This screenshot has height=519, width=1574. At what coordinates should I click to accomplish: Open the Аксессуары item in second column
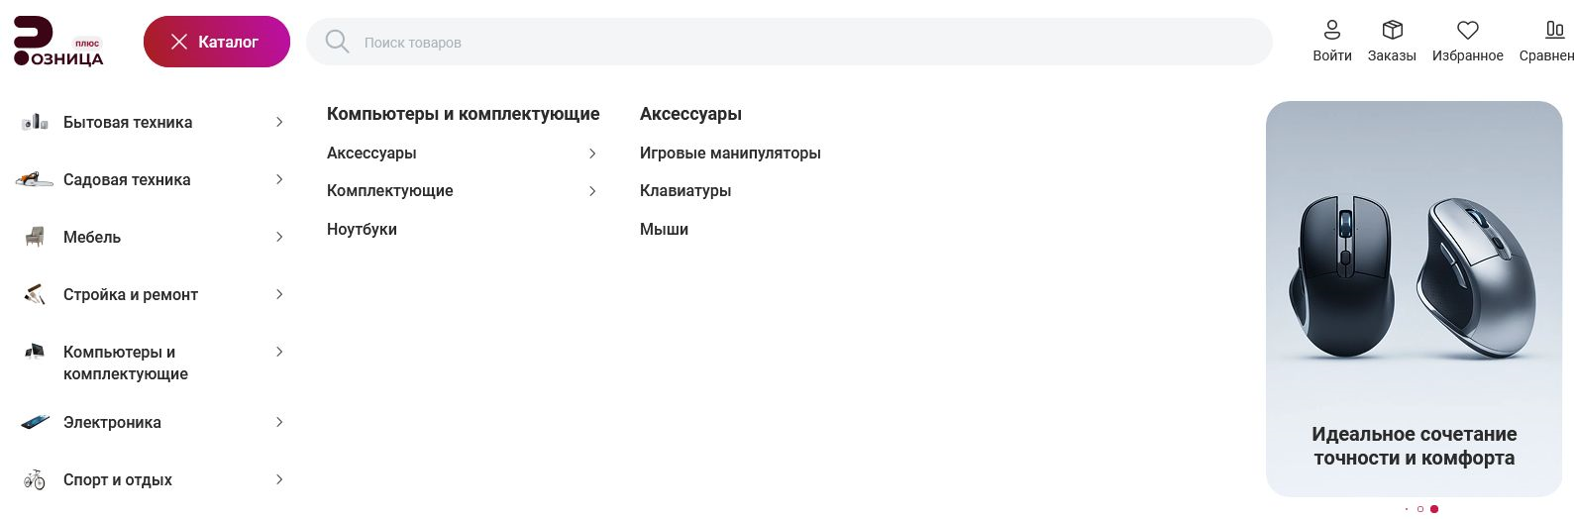tap(371, 154)
